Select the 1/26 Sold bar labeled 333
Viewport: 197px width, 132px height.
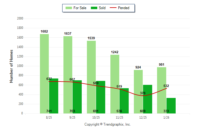171,106
